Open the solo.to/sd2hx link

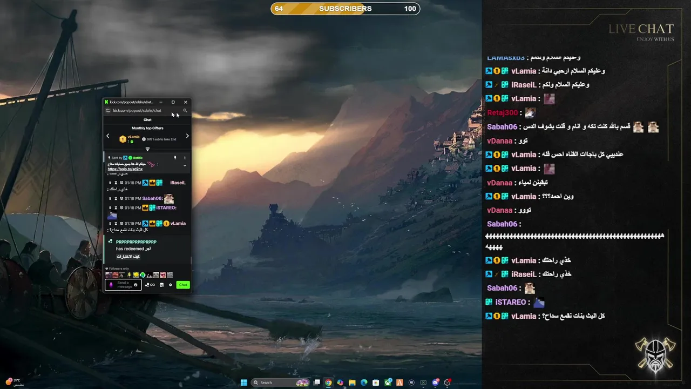tap(125, 169)
